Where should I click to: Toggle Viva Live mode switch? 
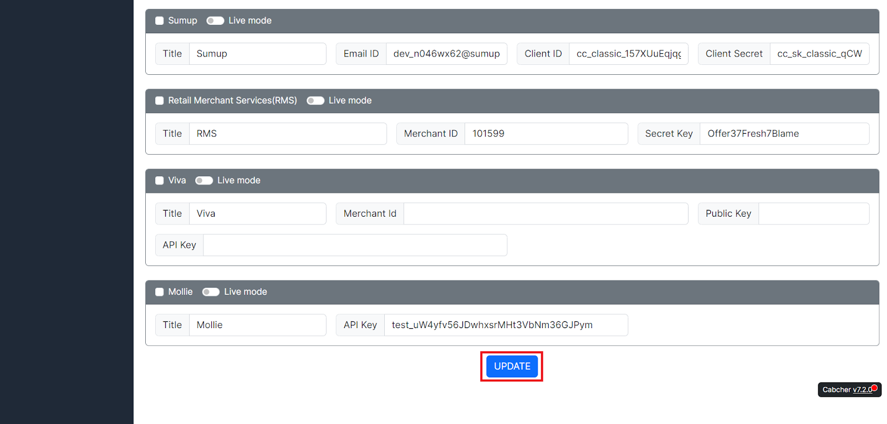pyautogui.click(x=204, y=180)
